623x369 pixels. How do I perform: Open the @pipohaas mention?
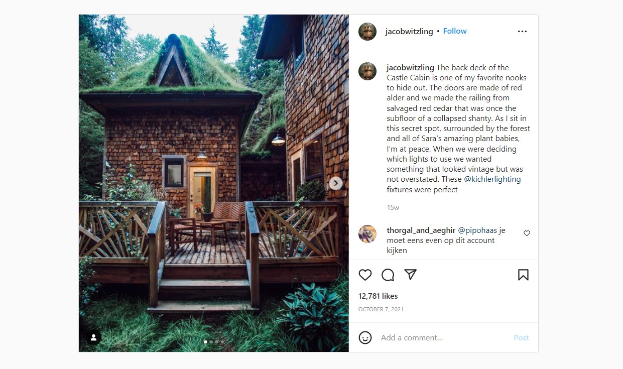(477, 230)
